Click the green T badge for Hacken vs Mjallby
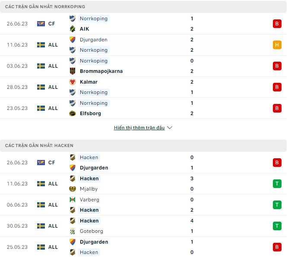Image resolution: width=288 pixels, height=257 pixels. point(276,184)
